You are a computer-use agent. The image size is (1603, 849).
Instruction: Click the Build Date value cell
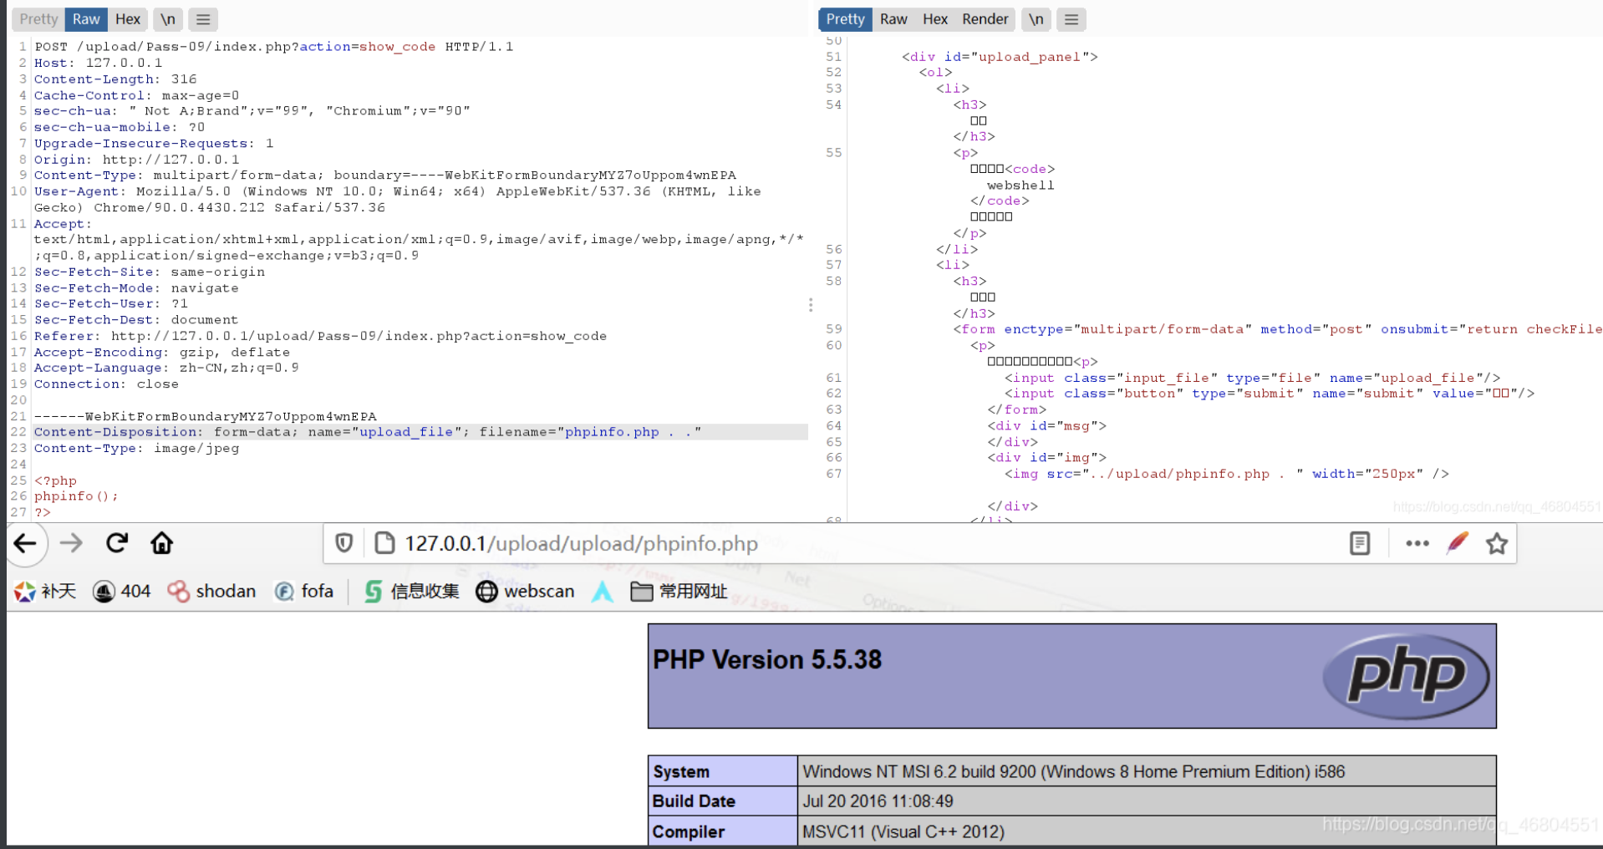1147,801
